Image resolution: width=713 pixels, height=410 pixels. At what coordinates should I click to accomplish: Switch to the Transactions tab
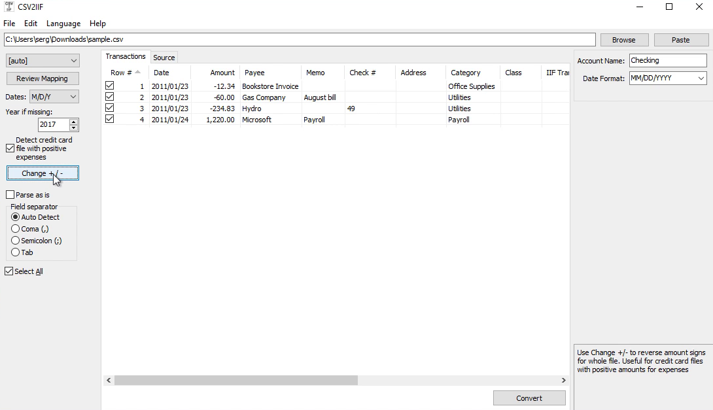coord(126,56)
